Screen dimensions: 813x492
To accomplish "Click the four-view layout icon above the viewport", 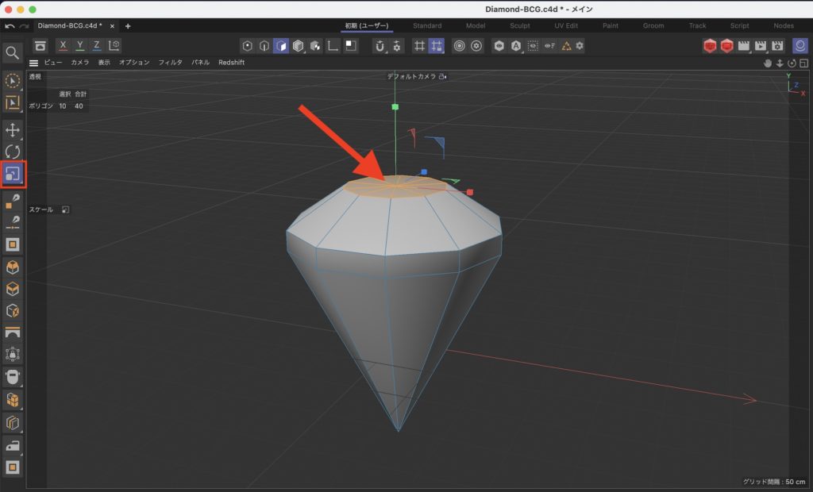I will coord(804,62).
